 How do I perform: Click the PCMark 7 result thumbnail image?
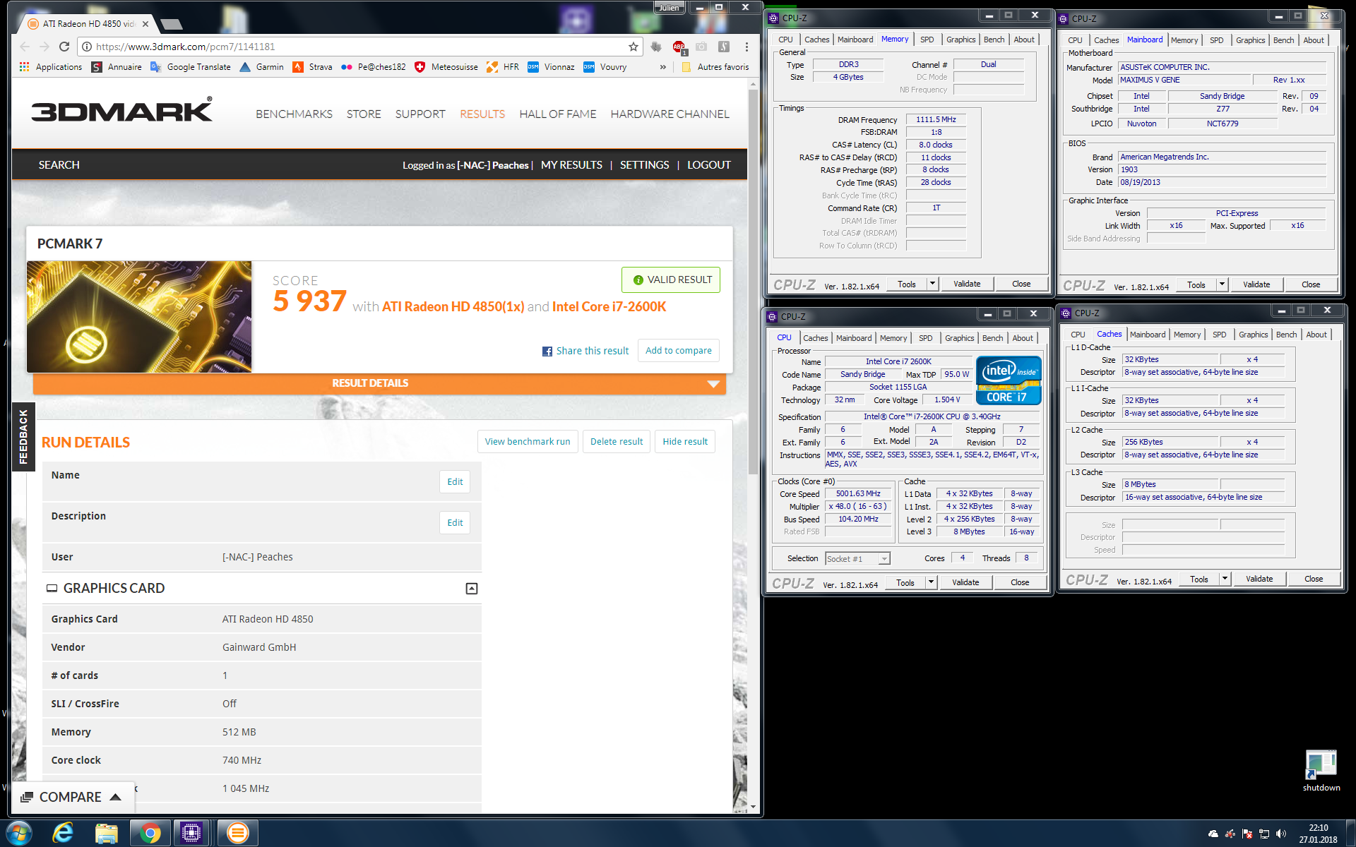139,317
